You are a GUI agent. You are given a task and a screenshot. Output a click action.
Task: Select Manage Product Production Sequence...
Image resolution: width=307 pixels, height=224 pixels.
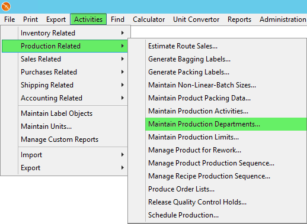pyautogui.click(x=218, y=163)
